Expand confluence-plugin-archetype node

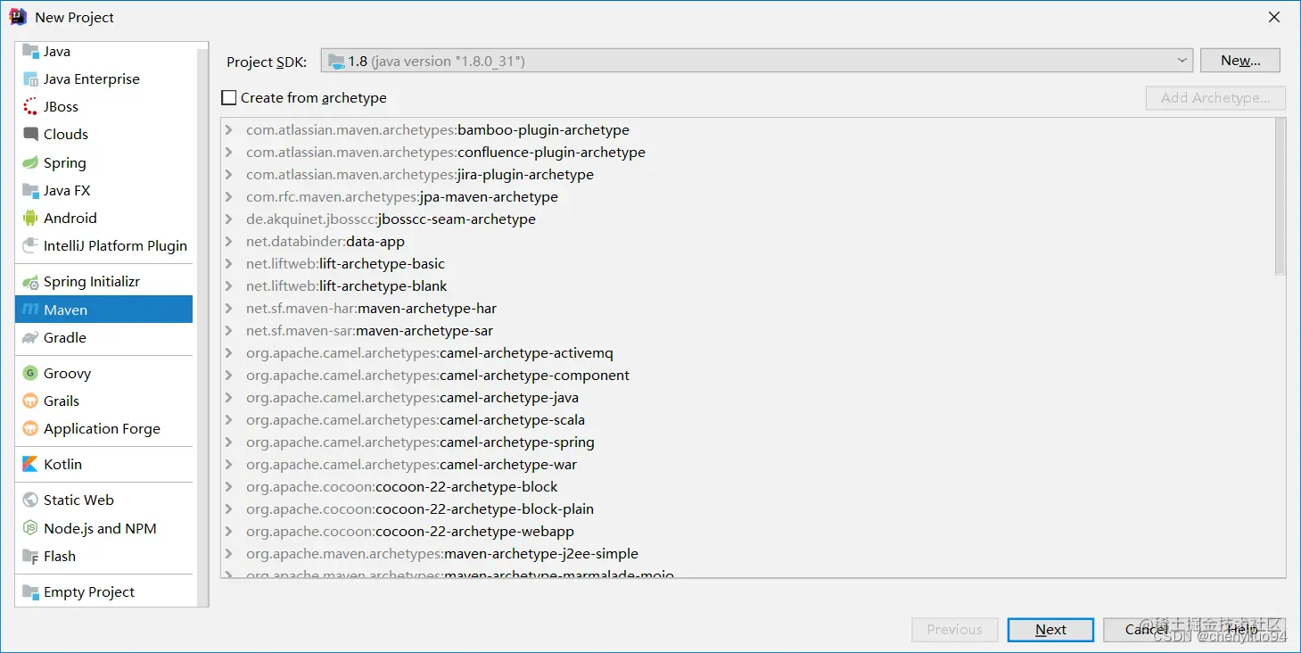click(x=229, y=153)
